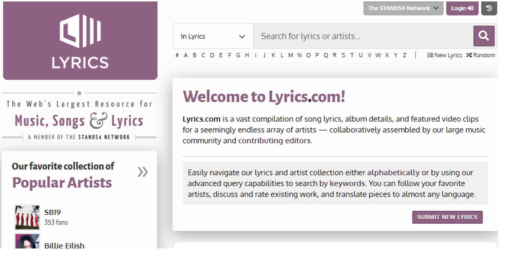The image size is (512, 255).
Task: Browse lyrics under letter A
Action: tap(186, 55)
